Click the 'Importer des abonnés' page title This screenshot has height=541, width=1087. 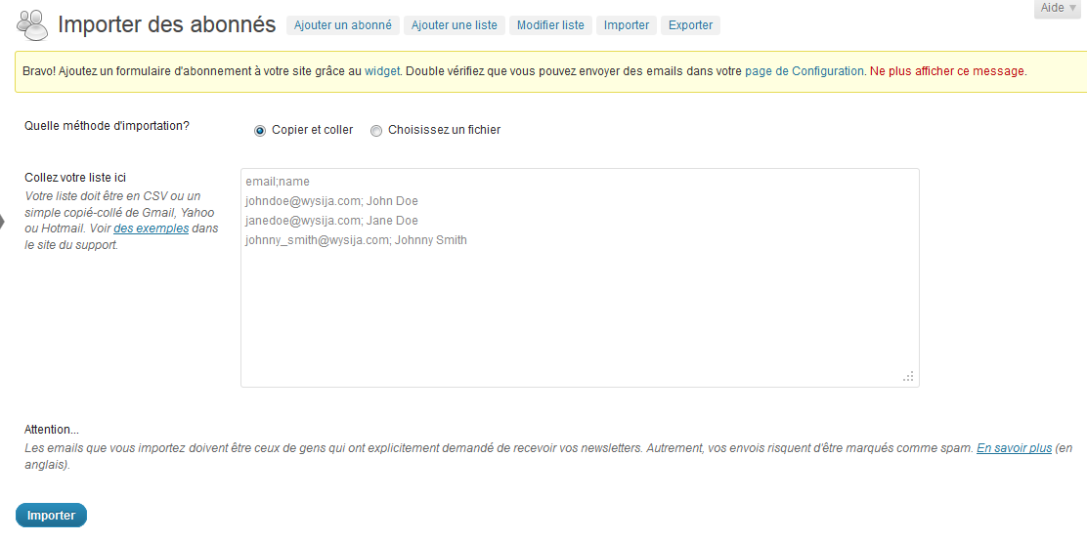point(166,24)
